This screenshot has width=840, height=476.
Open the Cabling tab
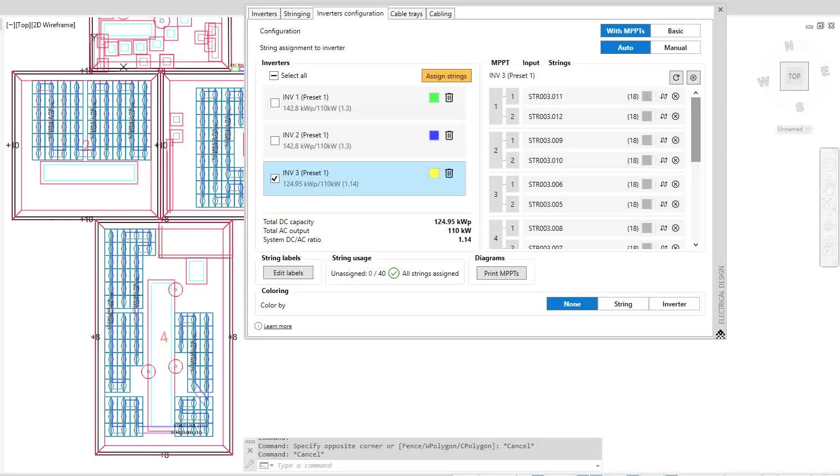(441, 14)
